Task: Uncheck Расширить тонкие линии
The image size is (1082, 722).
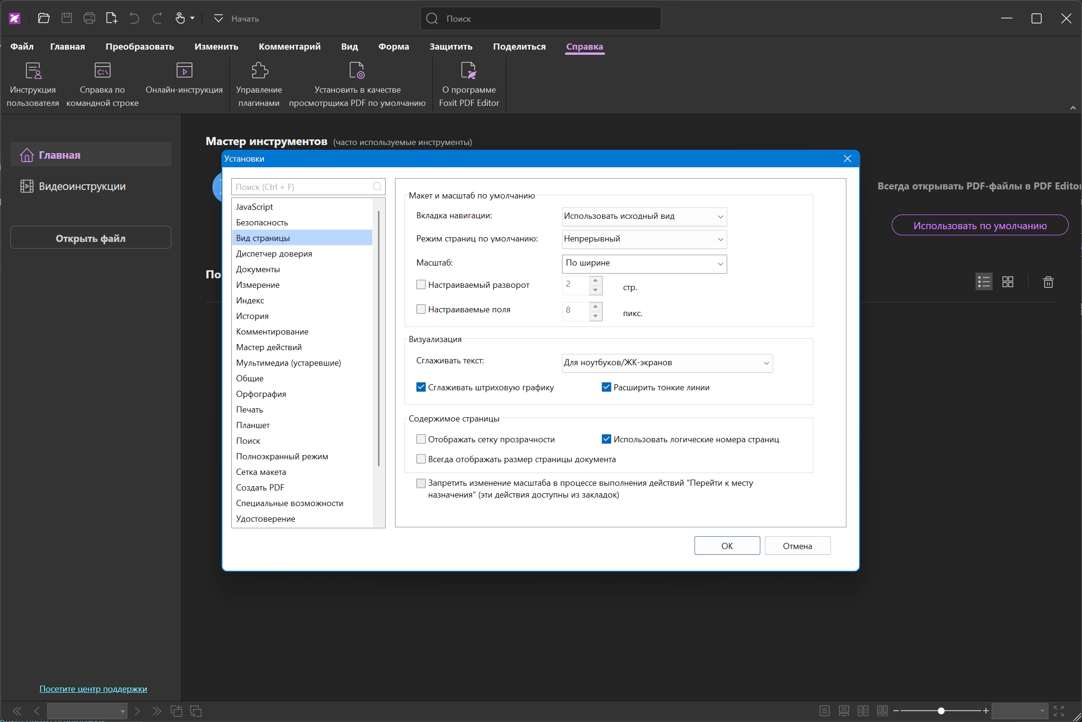Action: click(606, 387)
